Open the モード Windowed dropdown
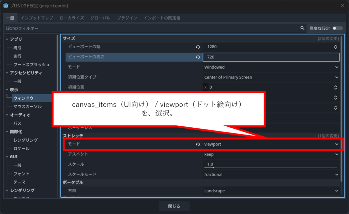Viewport: 349px width, 214px height. pos(271,67)
